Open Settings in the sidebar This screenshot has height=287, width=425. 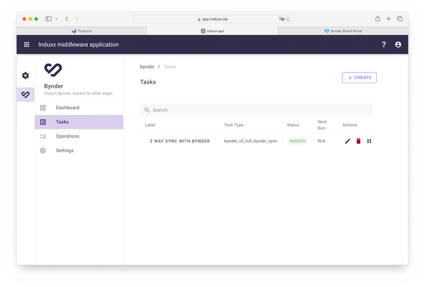(79, 151)
